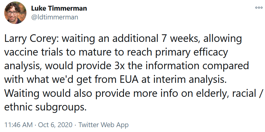Click the name Larry Corey in tweet

click(x=31, y=39)
